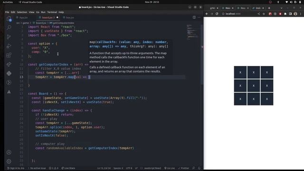Reload the localhost page in browser
This screenshot has height=171, width=304.
tap(217, 14)
